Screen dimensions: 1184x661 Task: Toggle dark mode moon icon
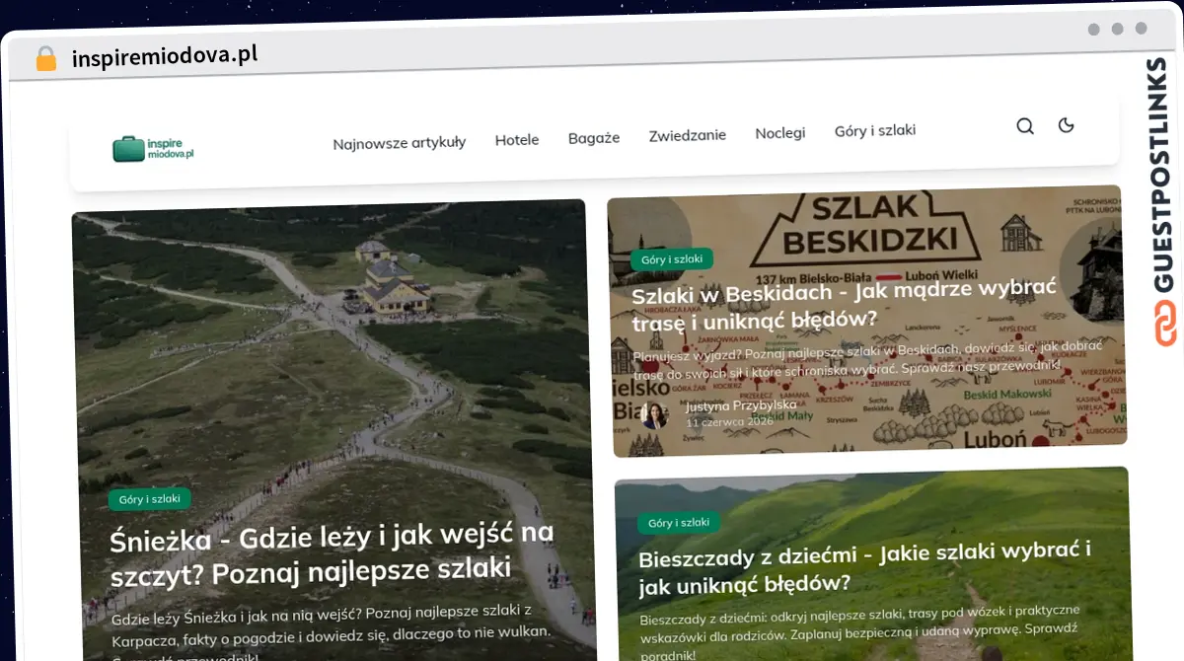(1066, 125)
